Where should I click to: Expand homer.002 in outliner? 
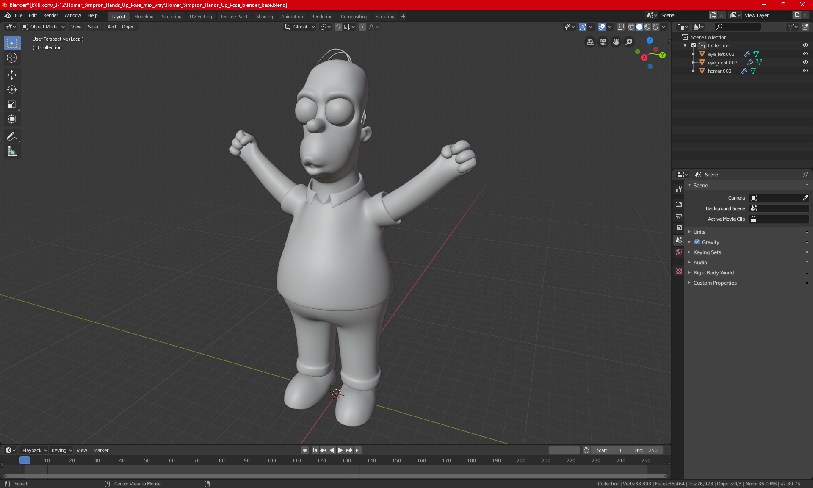click(693, 71)
